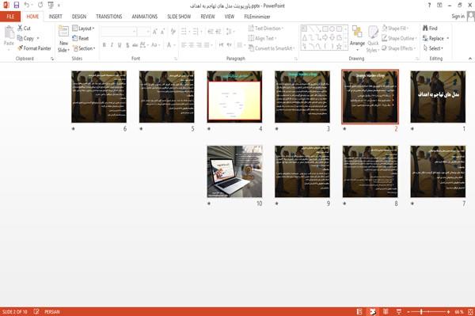The height and width of the screenshot is (316, 475).
Task: Adjust the zoom slider handle
Action: pyautogui.click(x=421, y=312)
